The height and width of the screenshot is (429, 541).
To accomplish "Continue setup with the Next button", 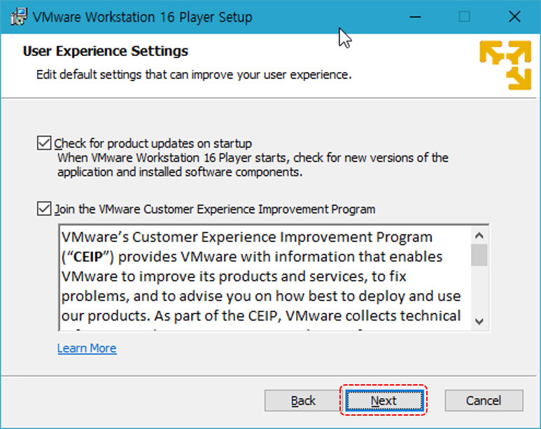I will 384,401.
